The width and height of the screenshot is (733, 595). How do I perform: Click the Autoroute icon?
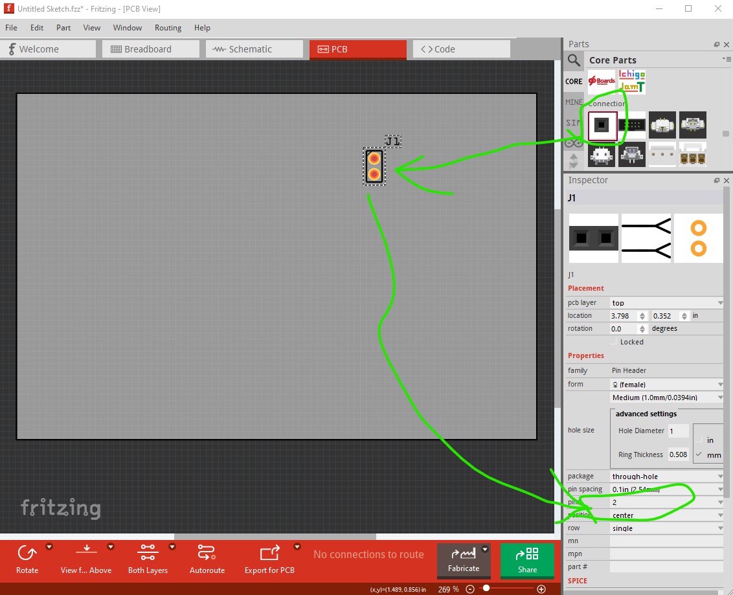(207, 553)
